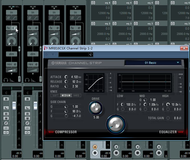Click the sends bypass icon on first mixer channel

(6, 133)
